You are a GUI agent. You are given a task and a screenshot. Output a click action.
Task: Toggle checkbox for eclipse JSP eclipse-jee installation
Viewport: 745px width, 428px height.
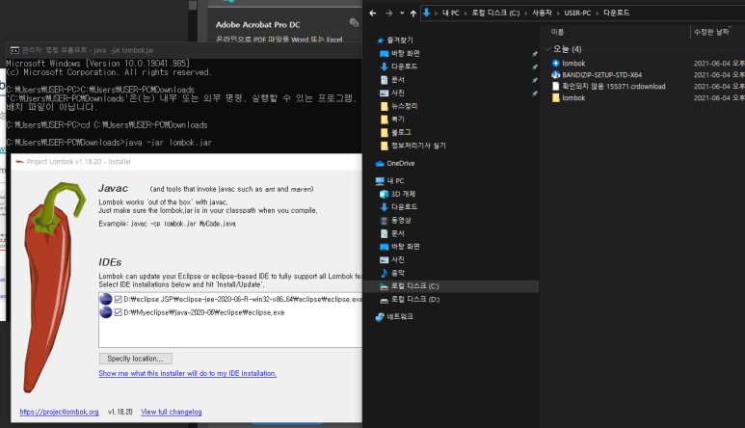click(119, 299)
